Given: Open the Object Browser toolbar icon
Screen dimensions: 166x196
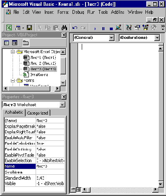Looking at the screenshot, I should pyautogui.click(x=145, y=28).
